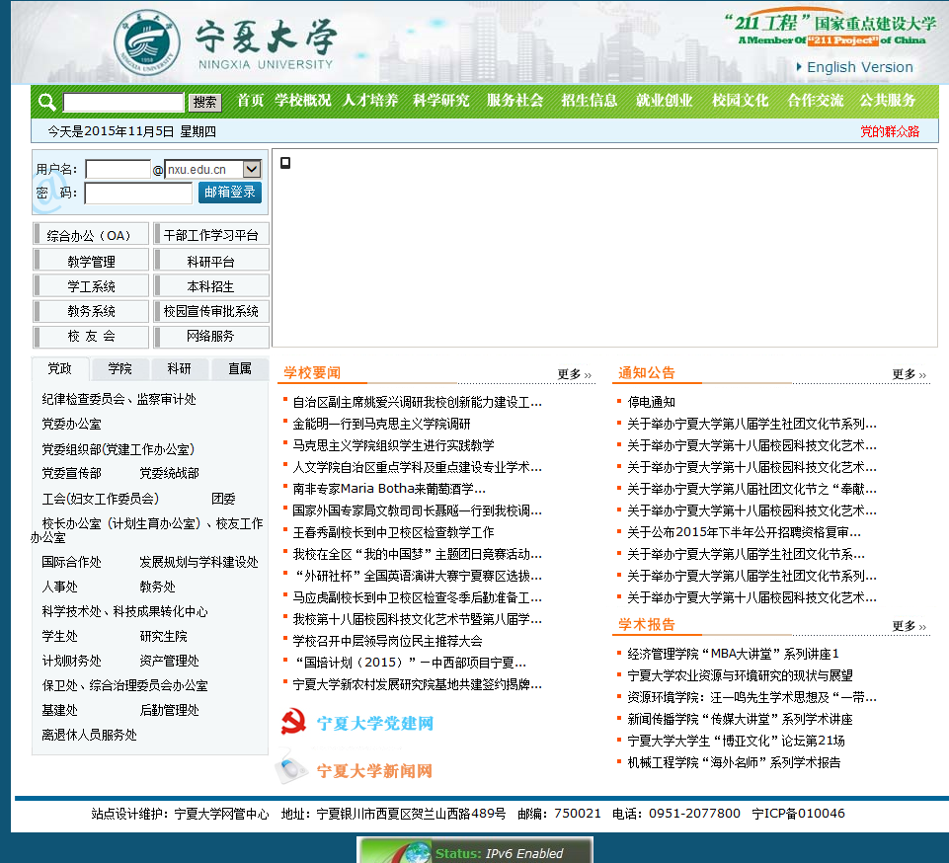Click the magnifier search icon
The height and width of the screenshot is (863, 949).
tap(46, 102)
